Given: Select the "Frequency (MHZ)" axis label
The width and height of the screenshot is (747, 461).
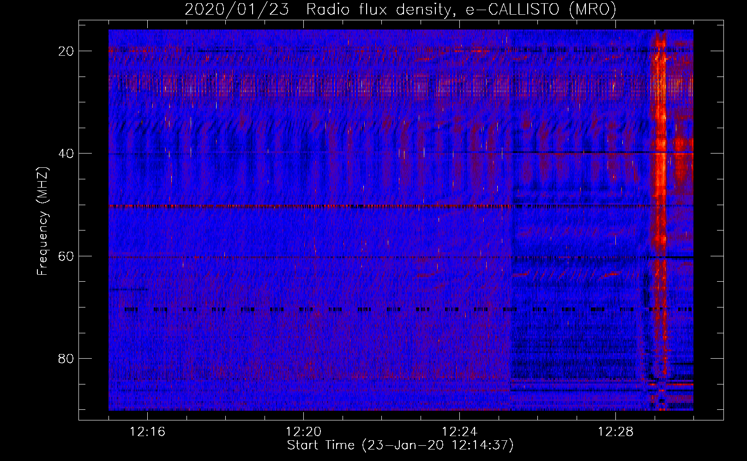Looking at the screenshot, I should (42, 221).
